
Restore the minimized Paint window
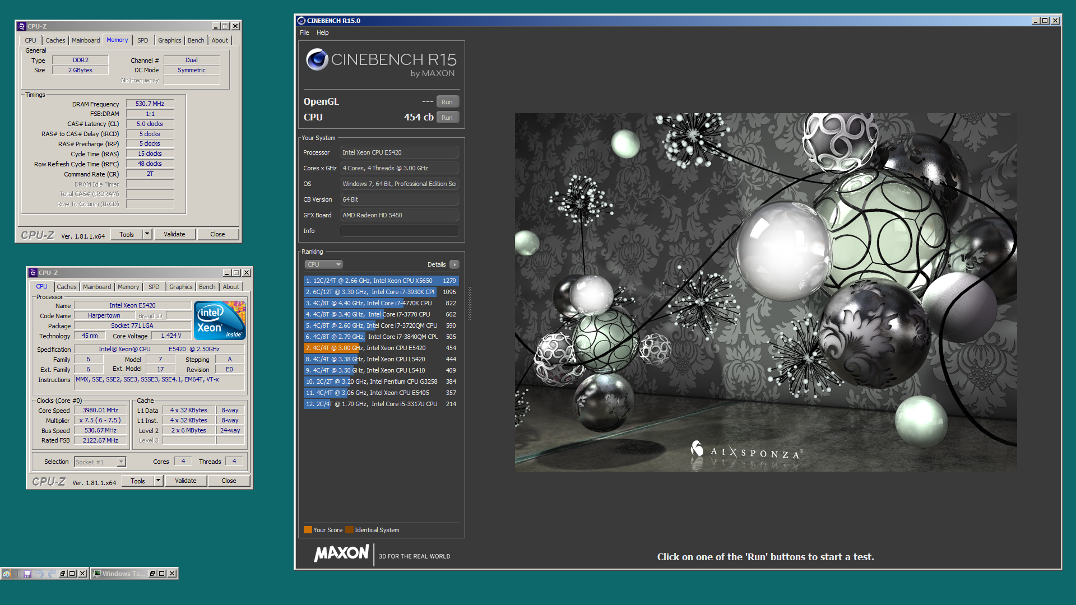63,574
